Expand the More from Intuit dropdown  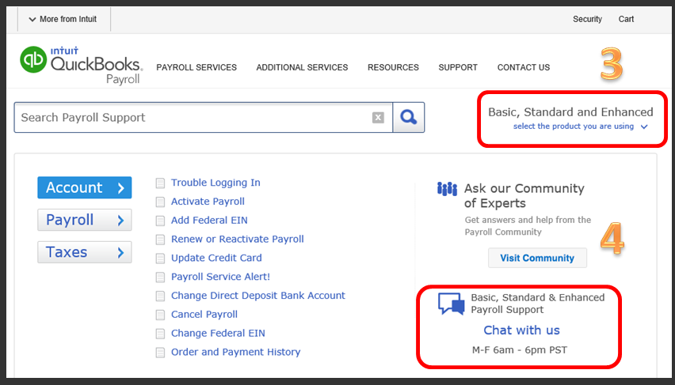tap(61, 19)
